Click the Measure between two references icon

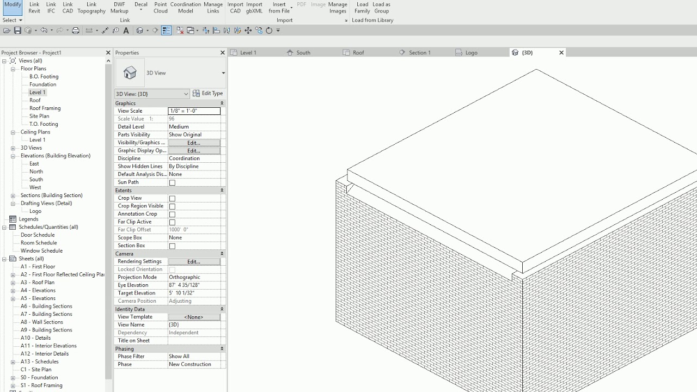[89, 30]
